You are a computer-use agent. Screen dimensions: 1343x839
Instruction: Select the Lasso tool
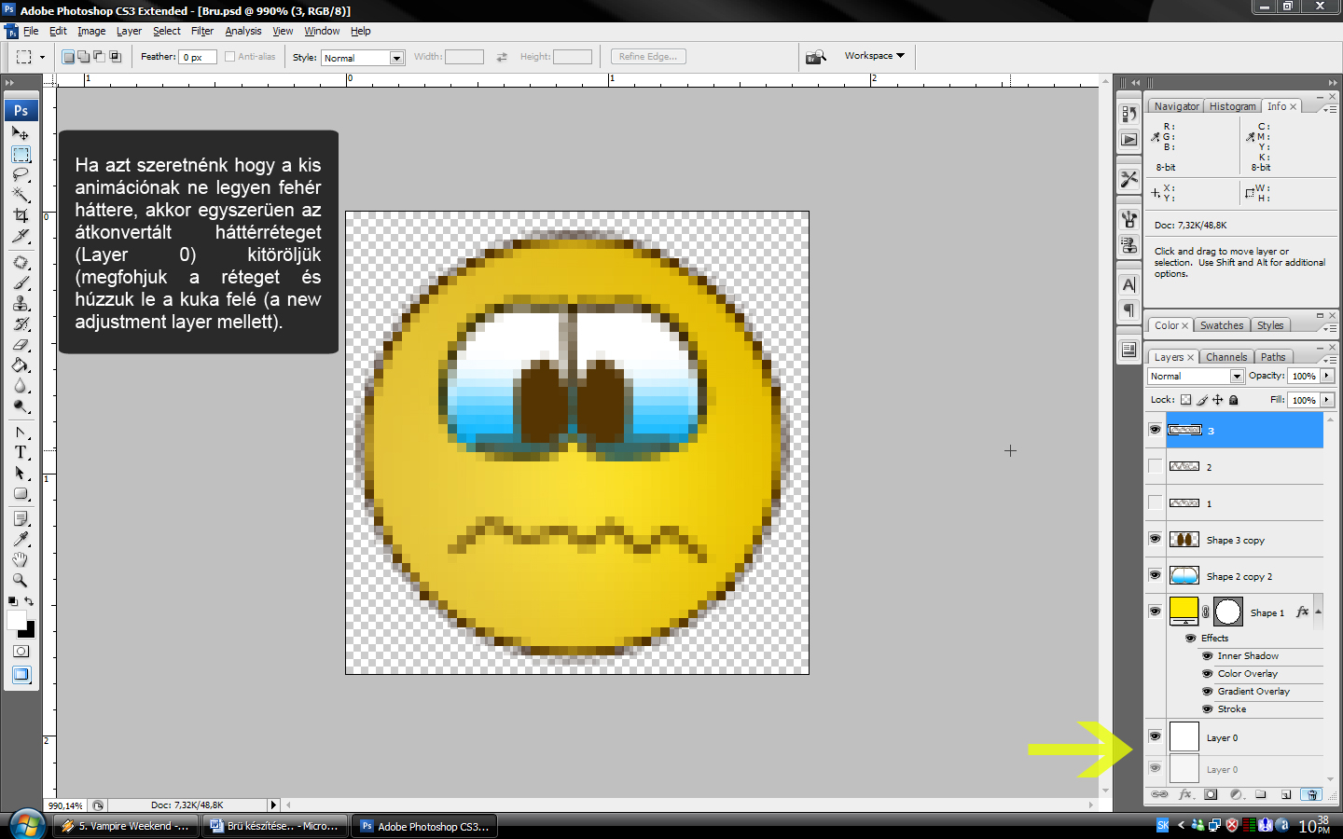[21, 175]
